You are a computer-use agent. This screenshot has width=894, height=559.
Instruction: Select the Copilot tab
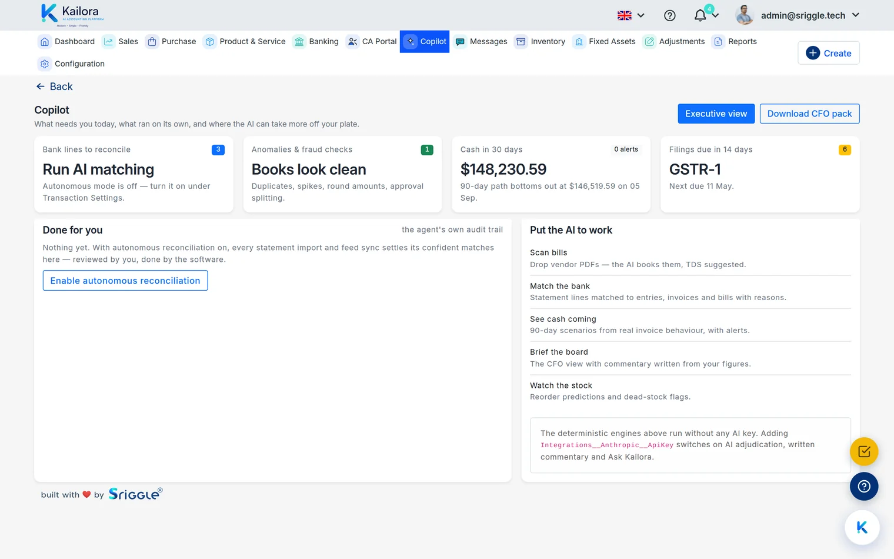[425, 41]
